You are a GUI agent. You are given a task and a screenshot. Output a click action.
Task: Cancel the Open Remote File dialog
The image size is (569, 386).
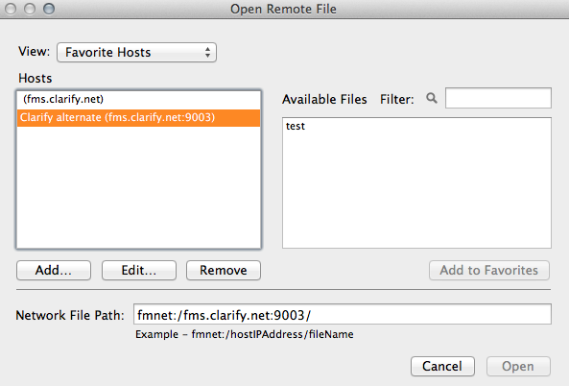point(442,366)
